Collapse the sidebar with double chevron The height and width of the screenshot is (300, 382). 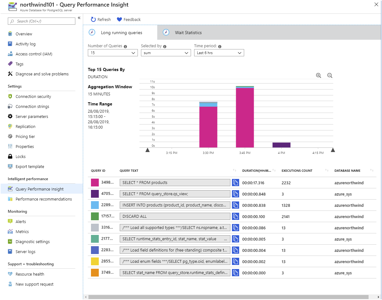(x=79, y=18)
